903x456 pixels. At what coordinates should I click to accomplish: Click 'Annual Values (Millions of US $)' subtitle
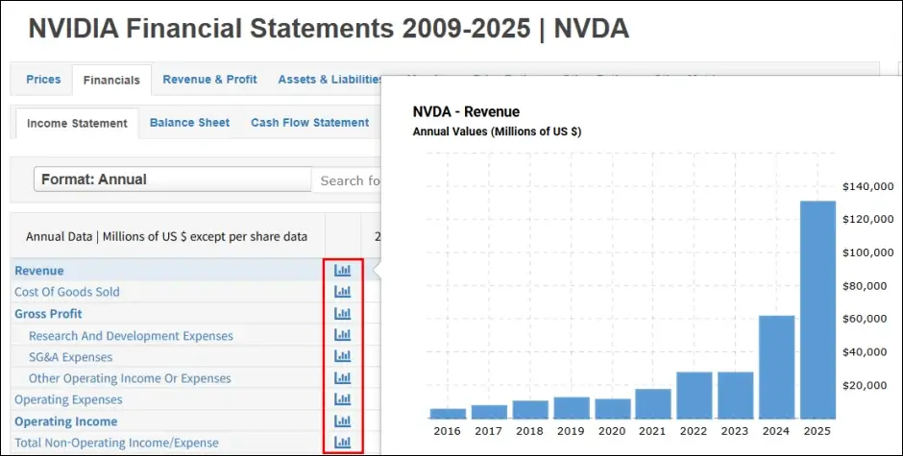[x=497, y=132]
